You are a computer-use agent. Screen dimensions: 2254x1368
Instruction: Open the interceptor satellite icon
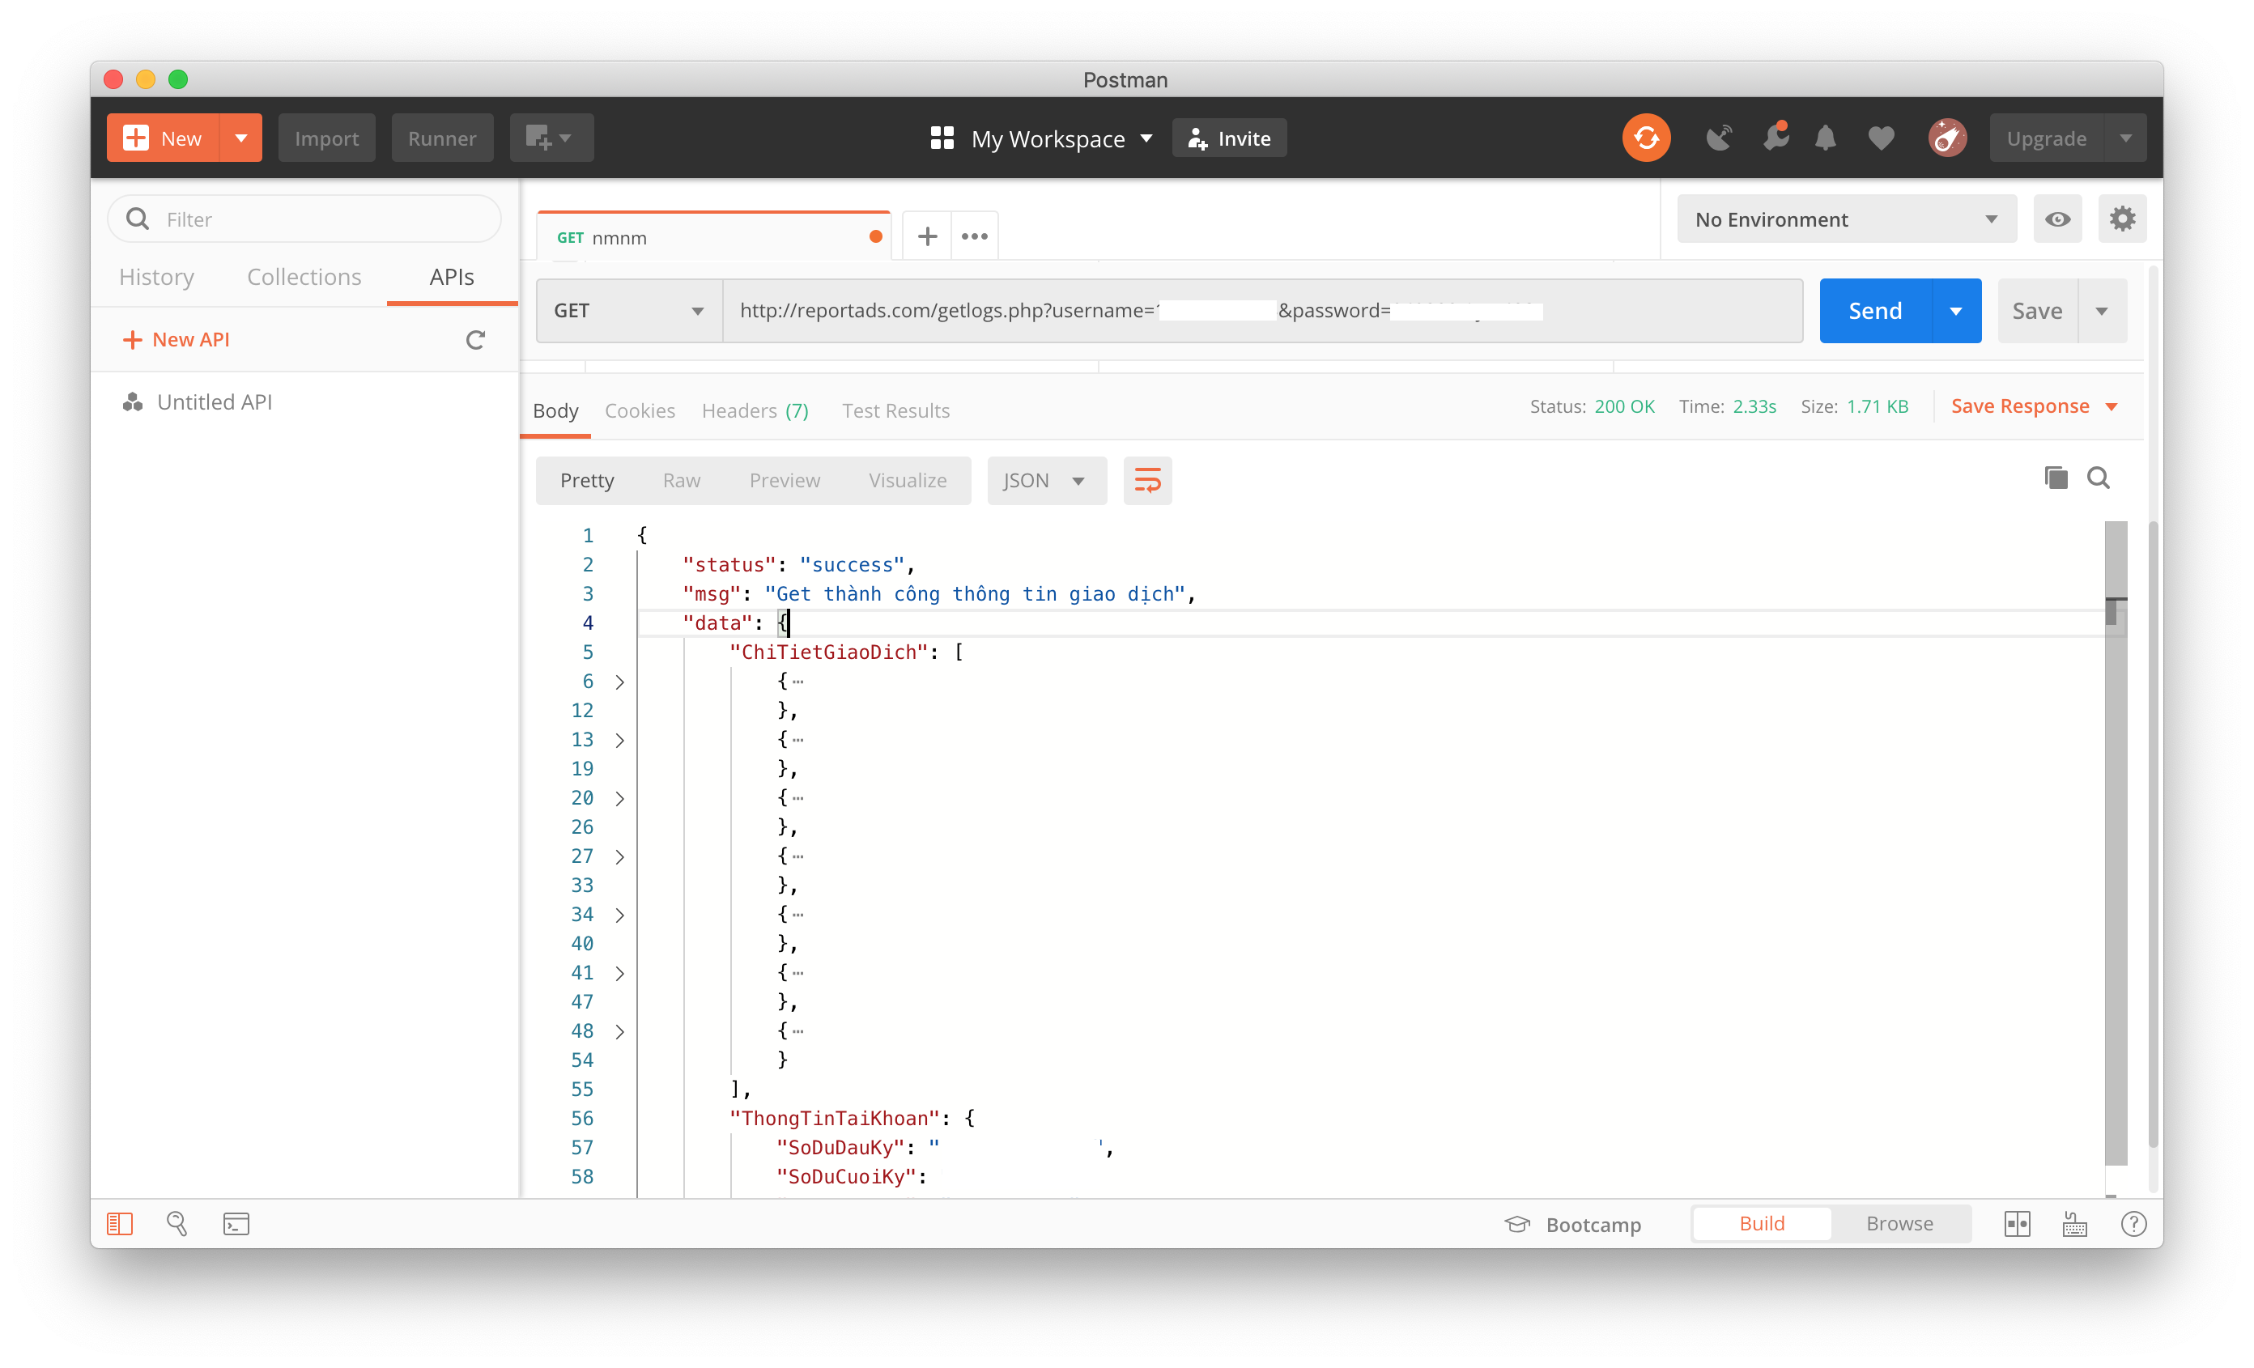(x=1718, y=138)
